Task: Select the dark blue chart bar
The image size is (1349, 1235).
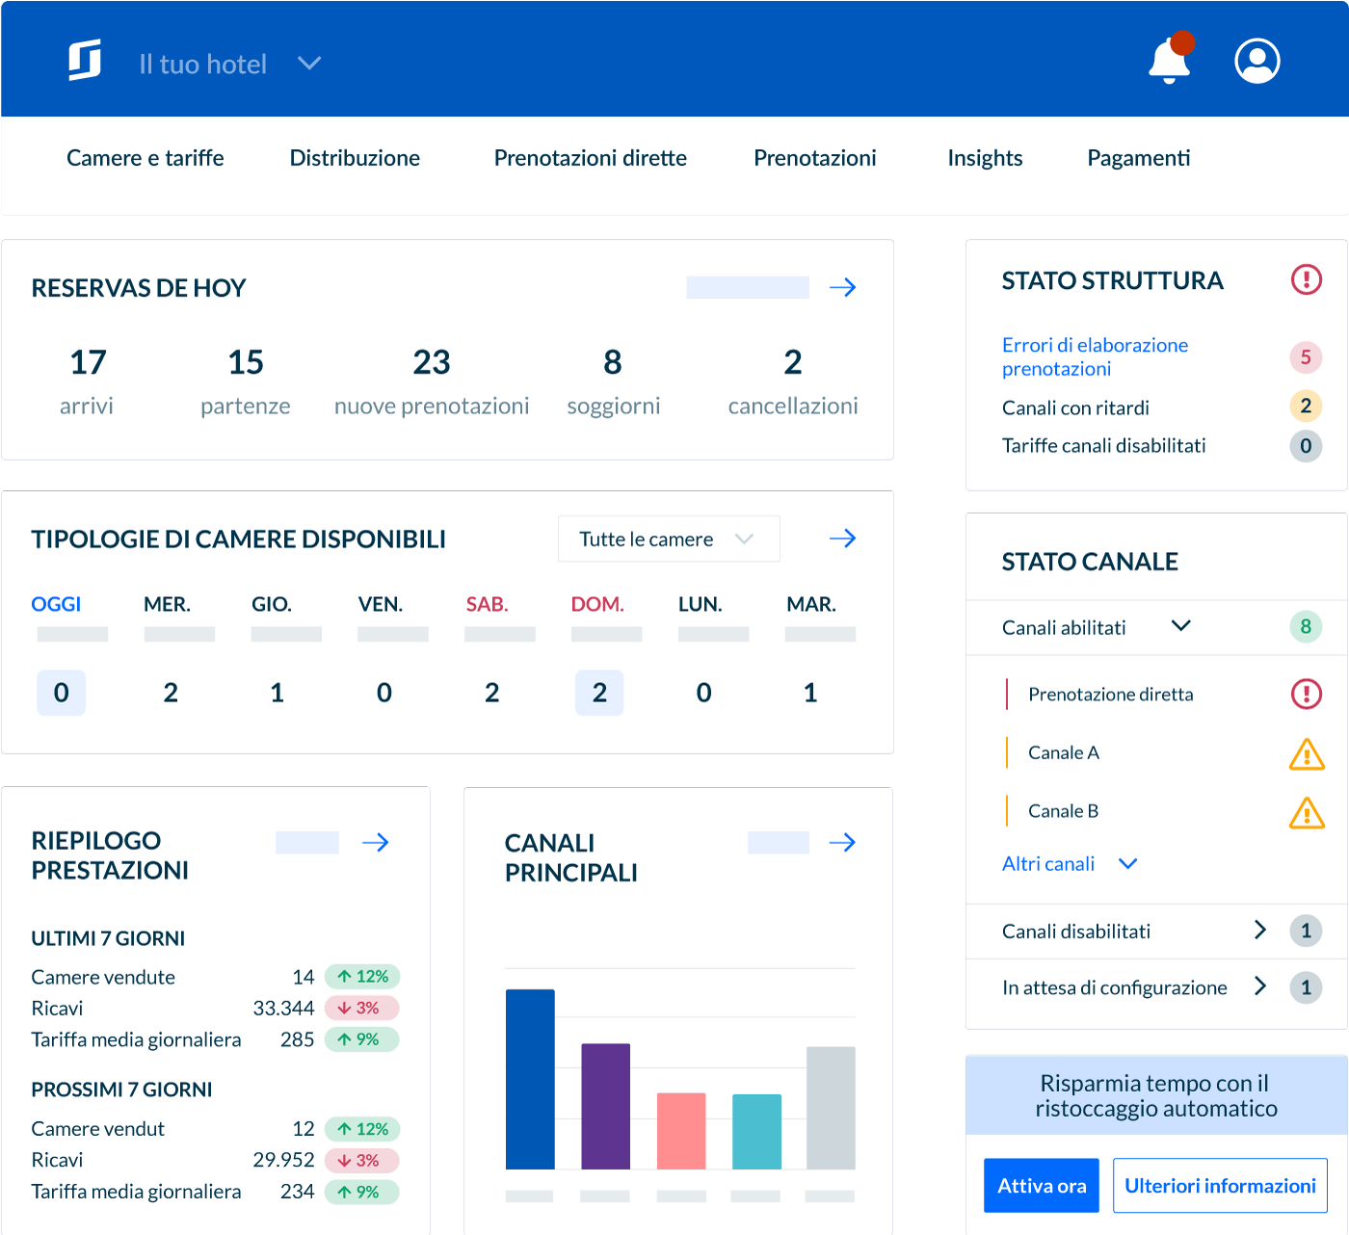Action: (x=530, y=1079)
